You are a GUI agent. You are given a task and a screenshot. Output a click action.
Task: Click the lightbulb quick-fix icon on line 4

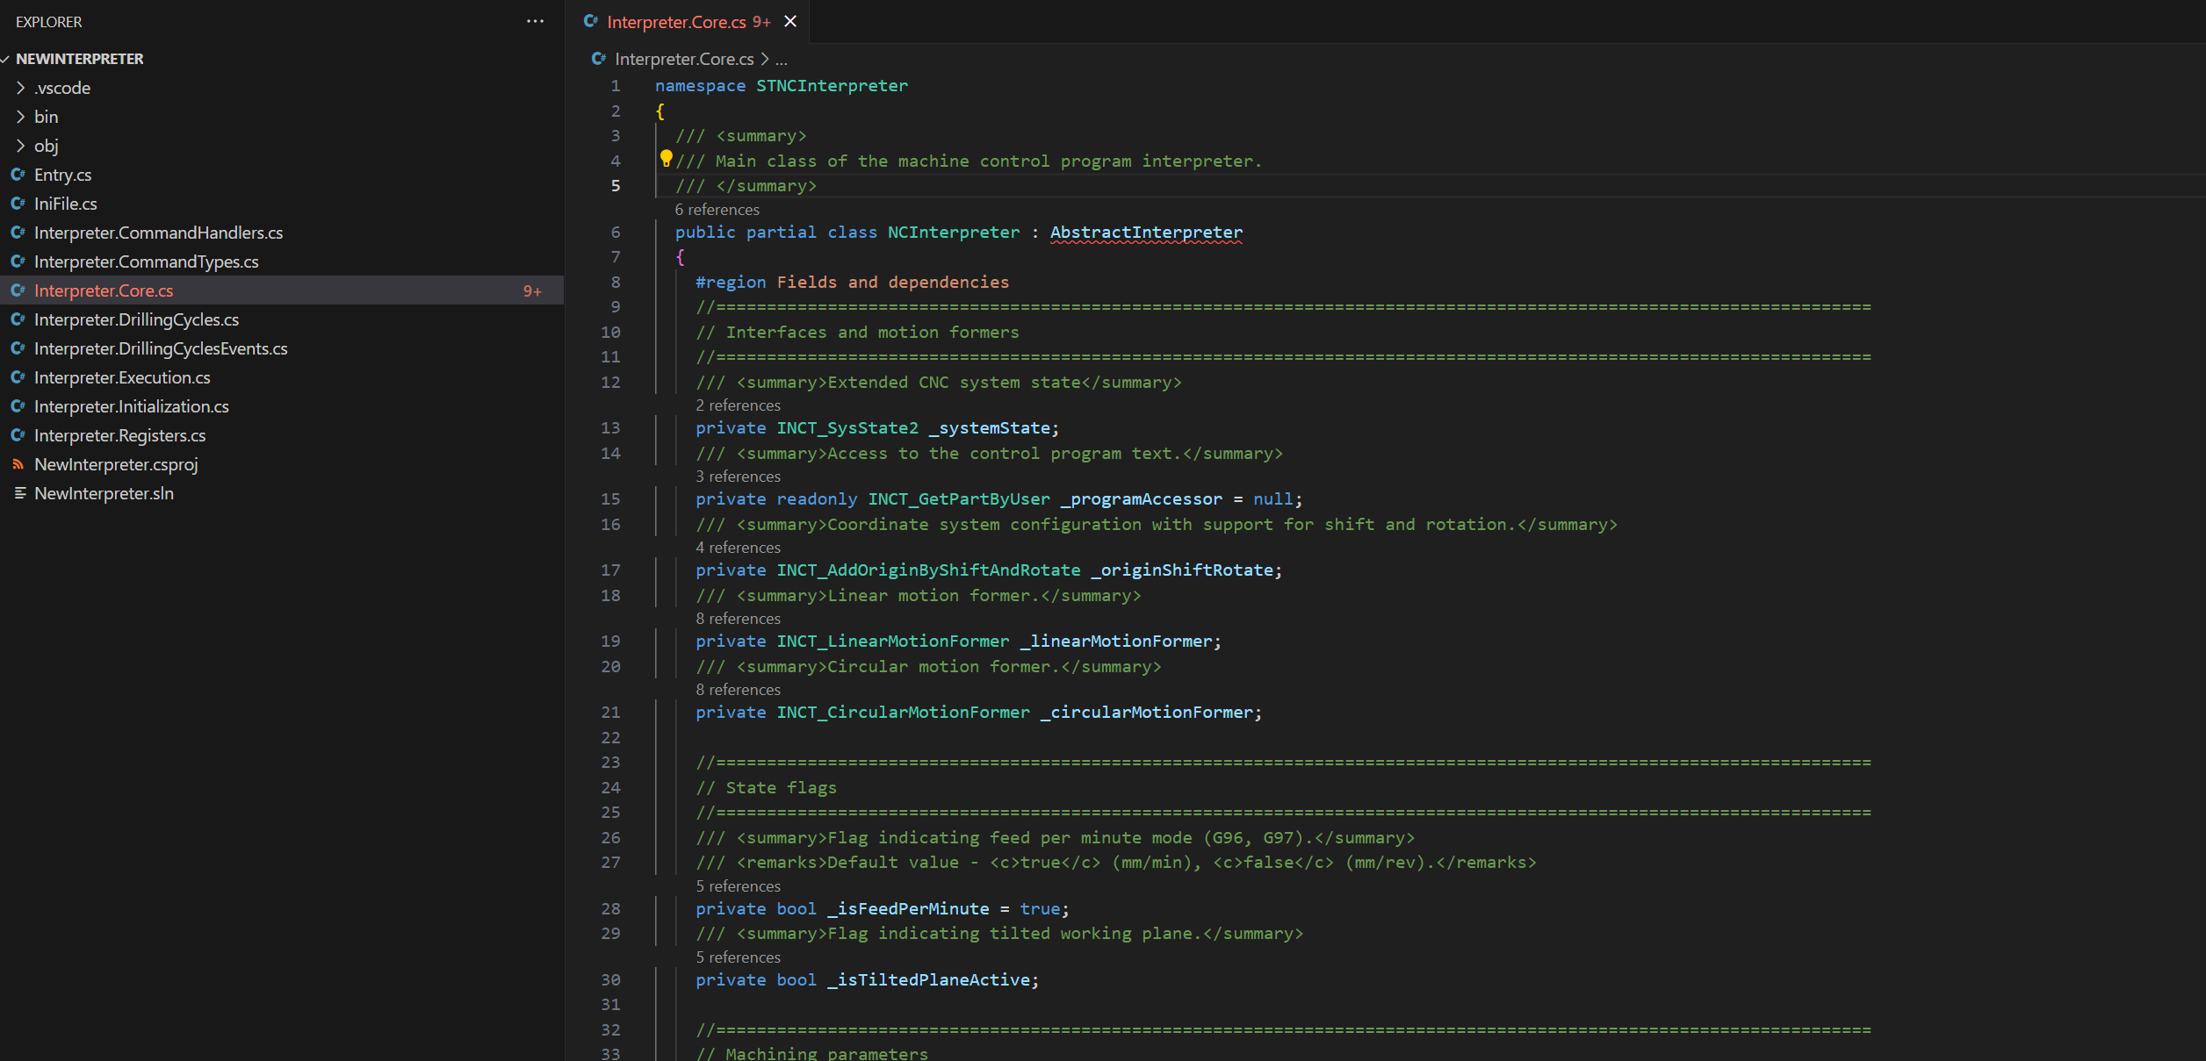click(x=666, y=159)
